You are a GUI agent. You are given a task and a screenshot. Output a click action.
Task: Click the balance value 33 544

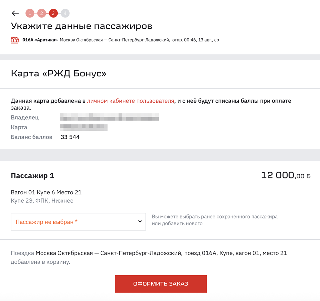point(70,137)
